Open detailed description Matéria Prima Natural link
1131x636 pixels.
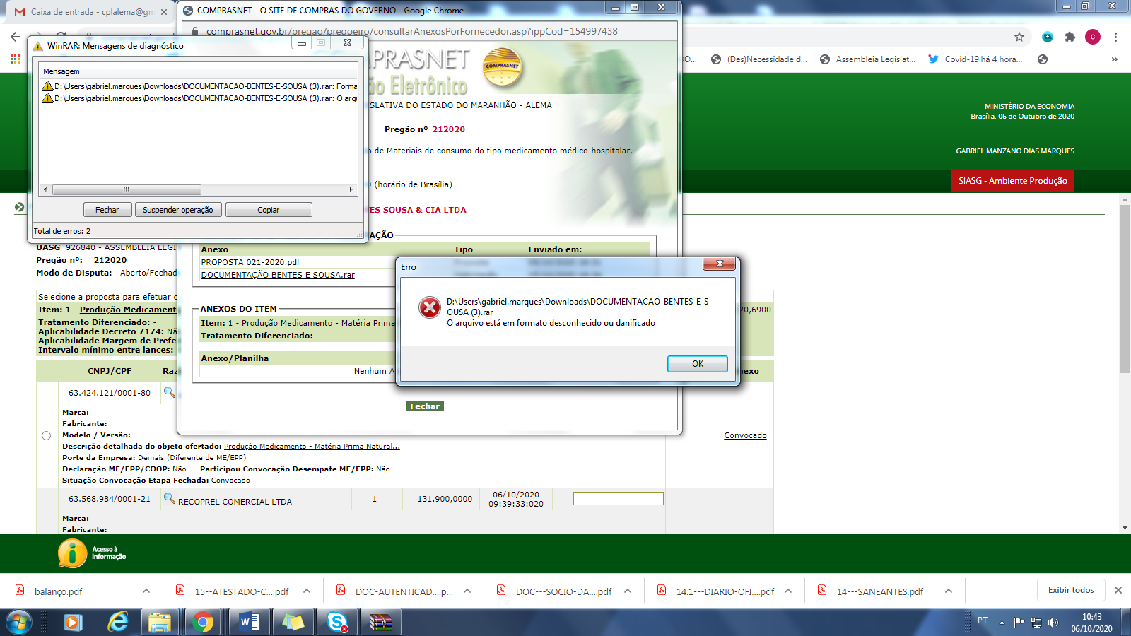coord(312,447)
